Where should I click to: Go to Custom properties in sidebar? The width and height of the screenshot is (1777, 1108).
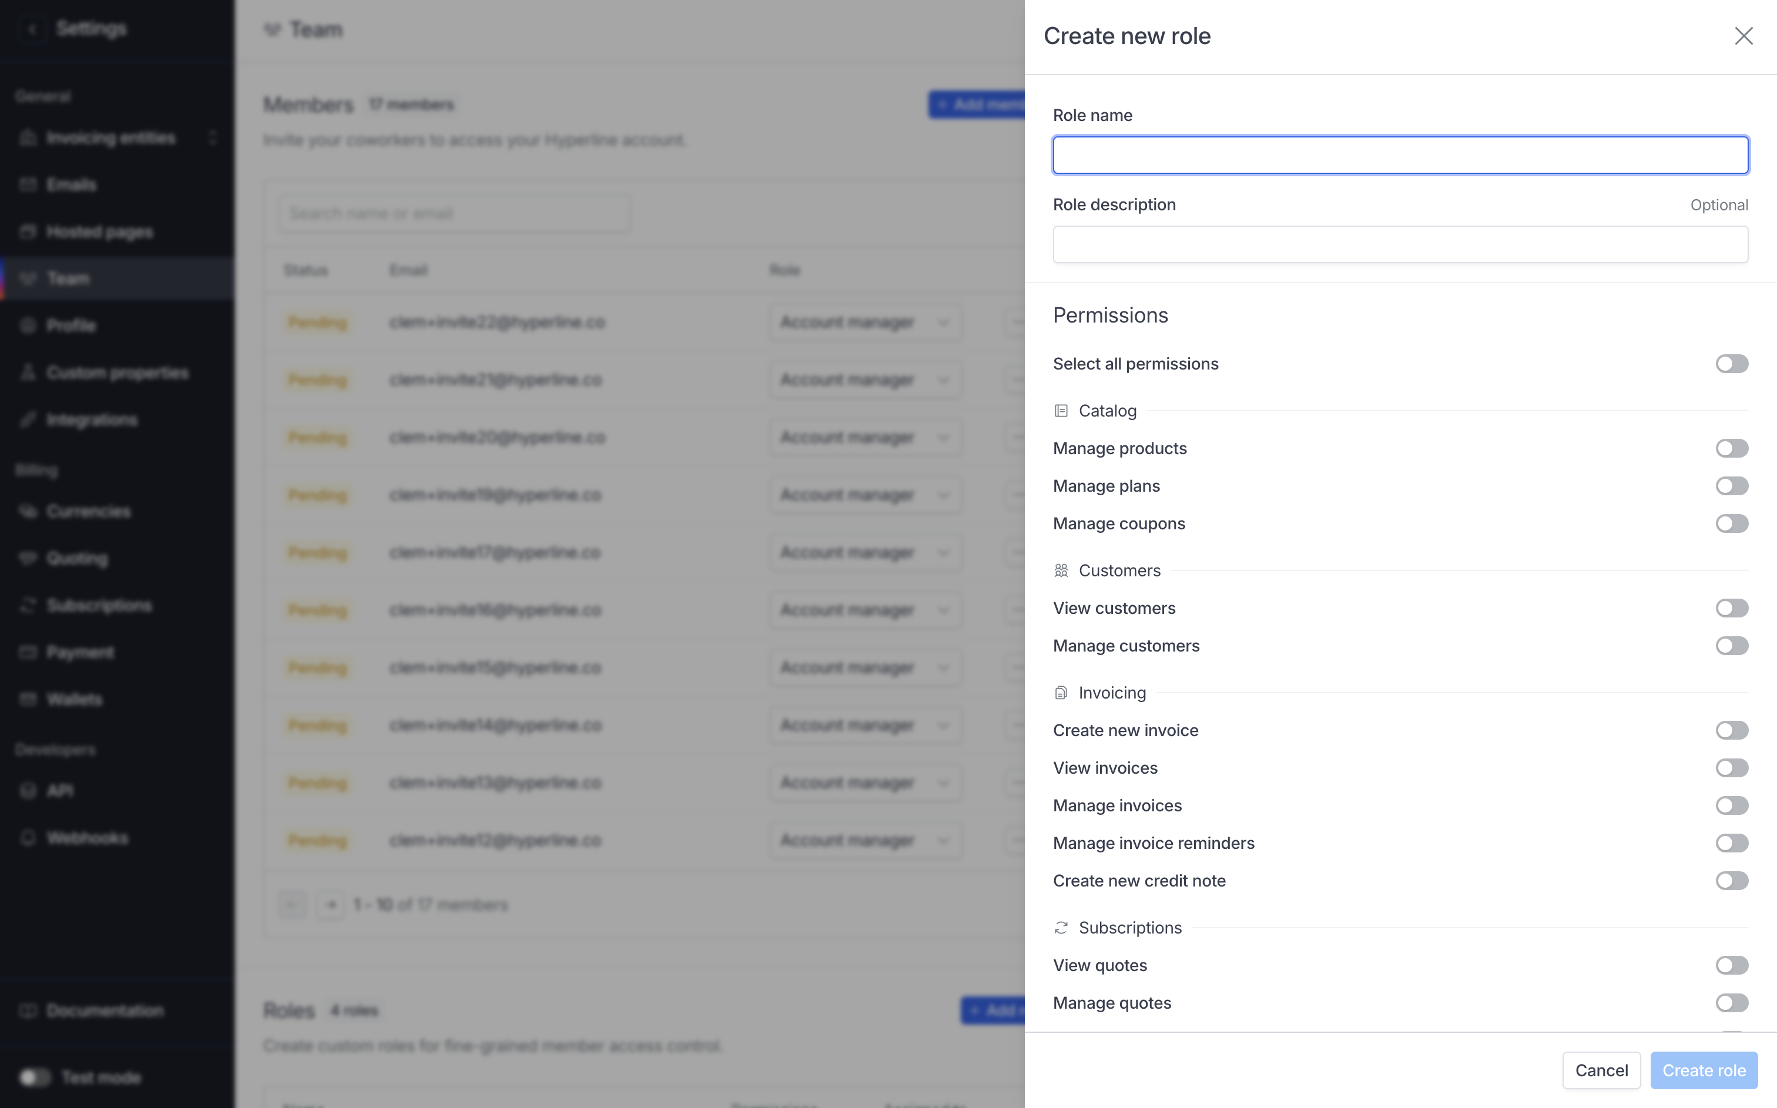(x=118, y=373)
